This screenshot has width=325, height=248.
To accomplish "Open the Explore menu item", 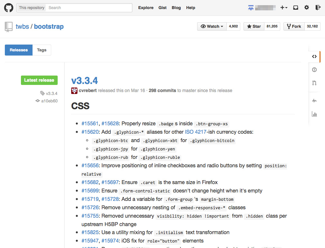I will point(146,7).
